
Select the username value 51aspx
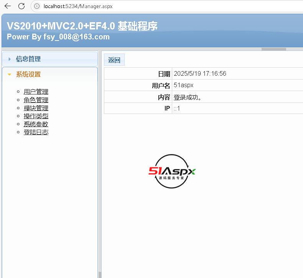pyautogui.click(x=184, y=85)
